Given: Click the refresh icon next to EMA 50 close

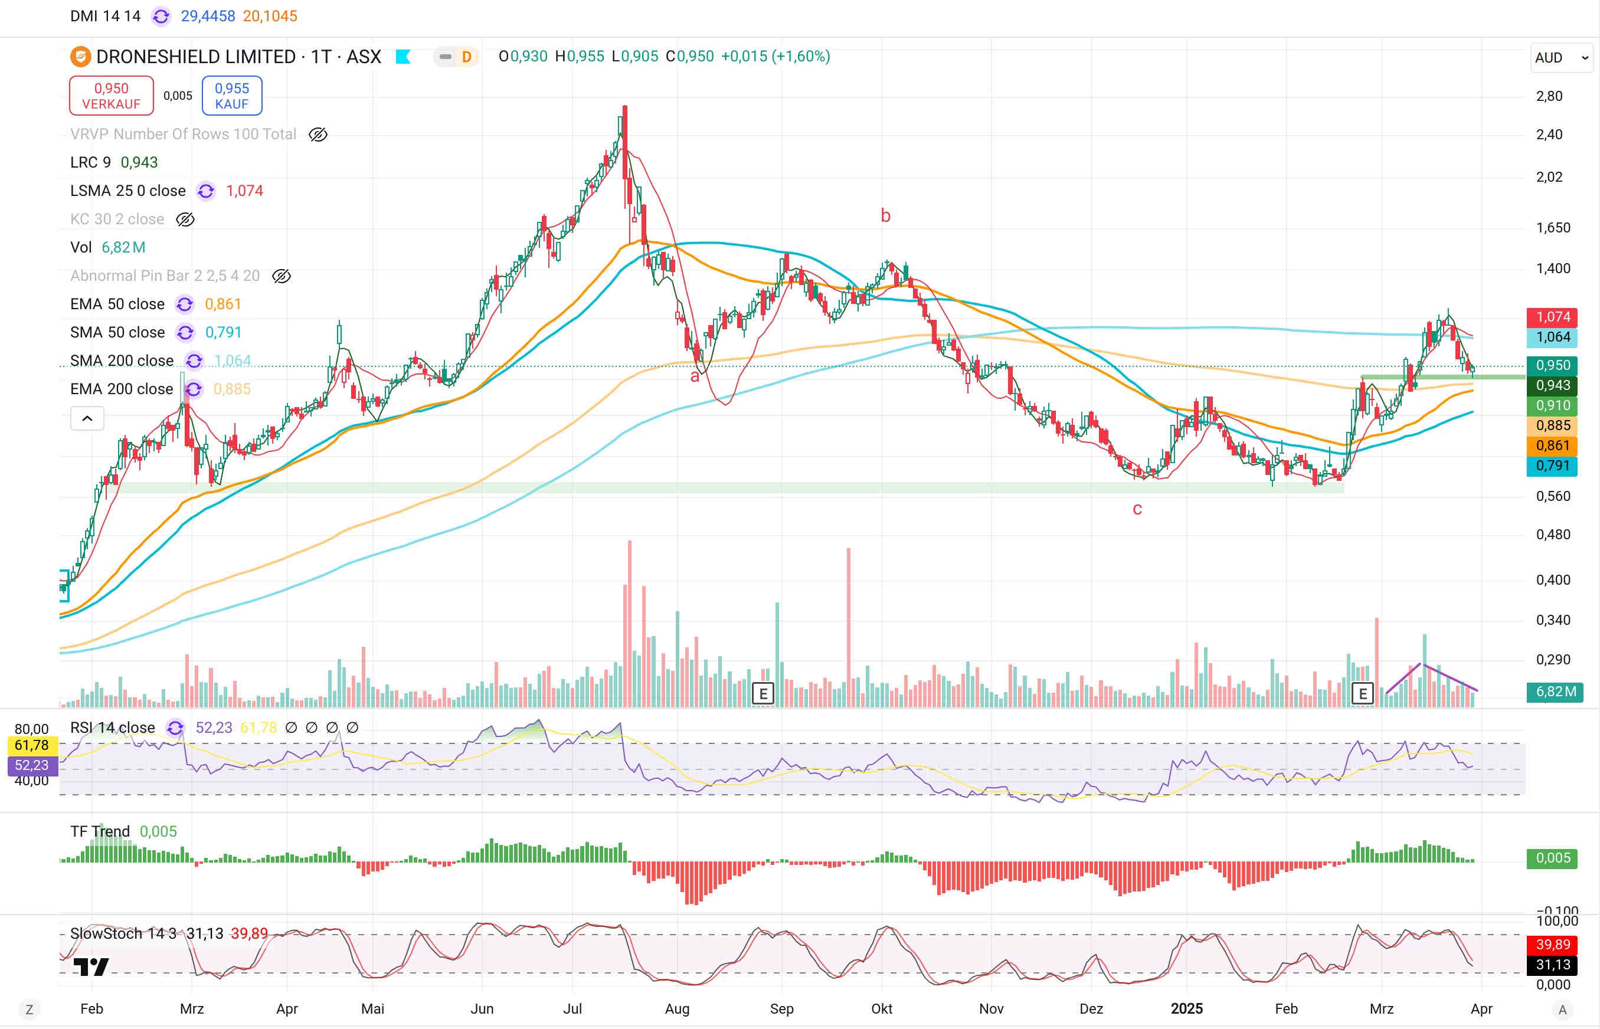Looking at the screenshot, I should [x=185, y=304].
